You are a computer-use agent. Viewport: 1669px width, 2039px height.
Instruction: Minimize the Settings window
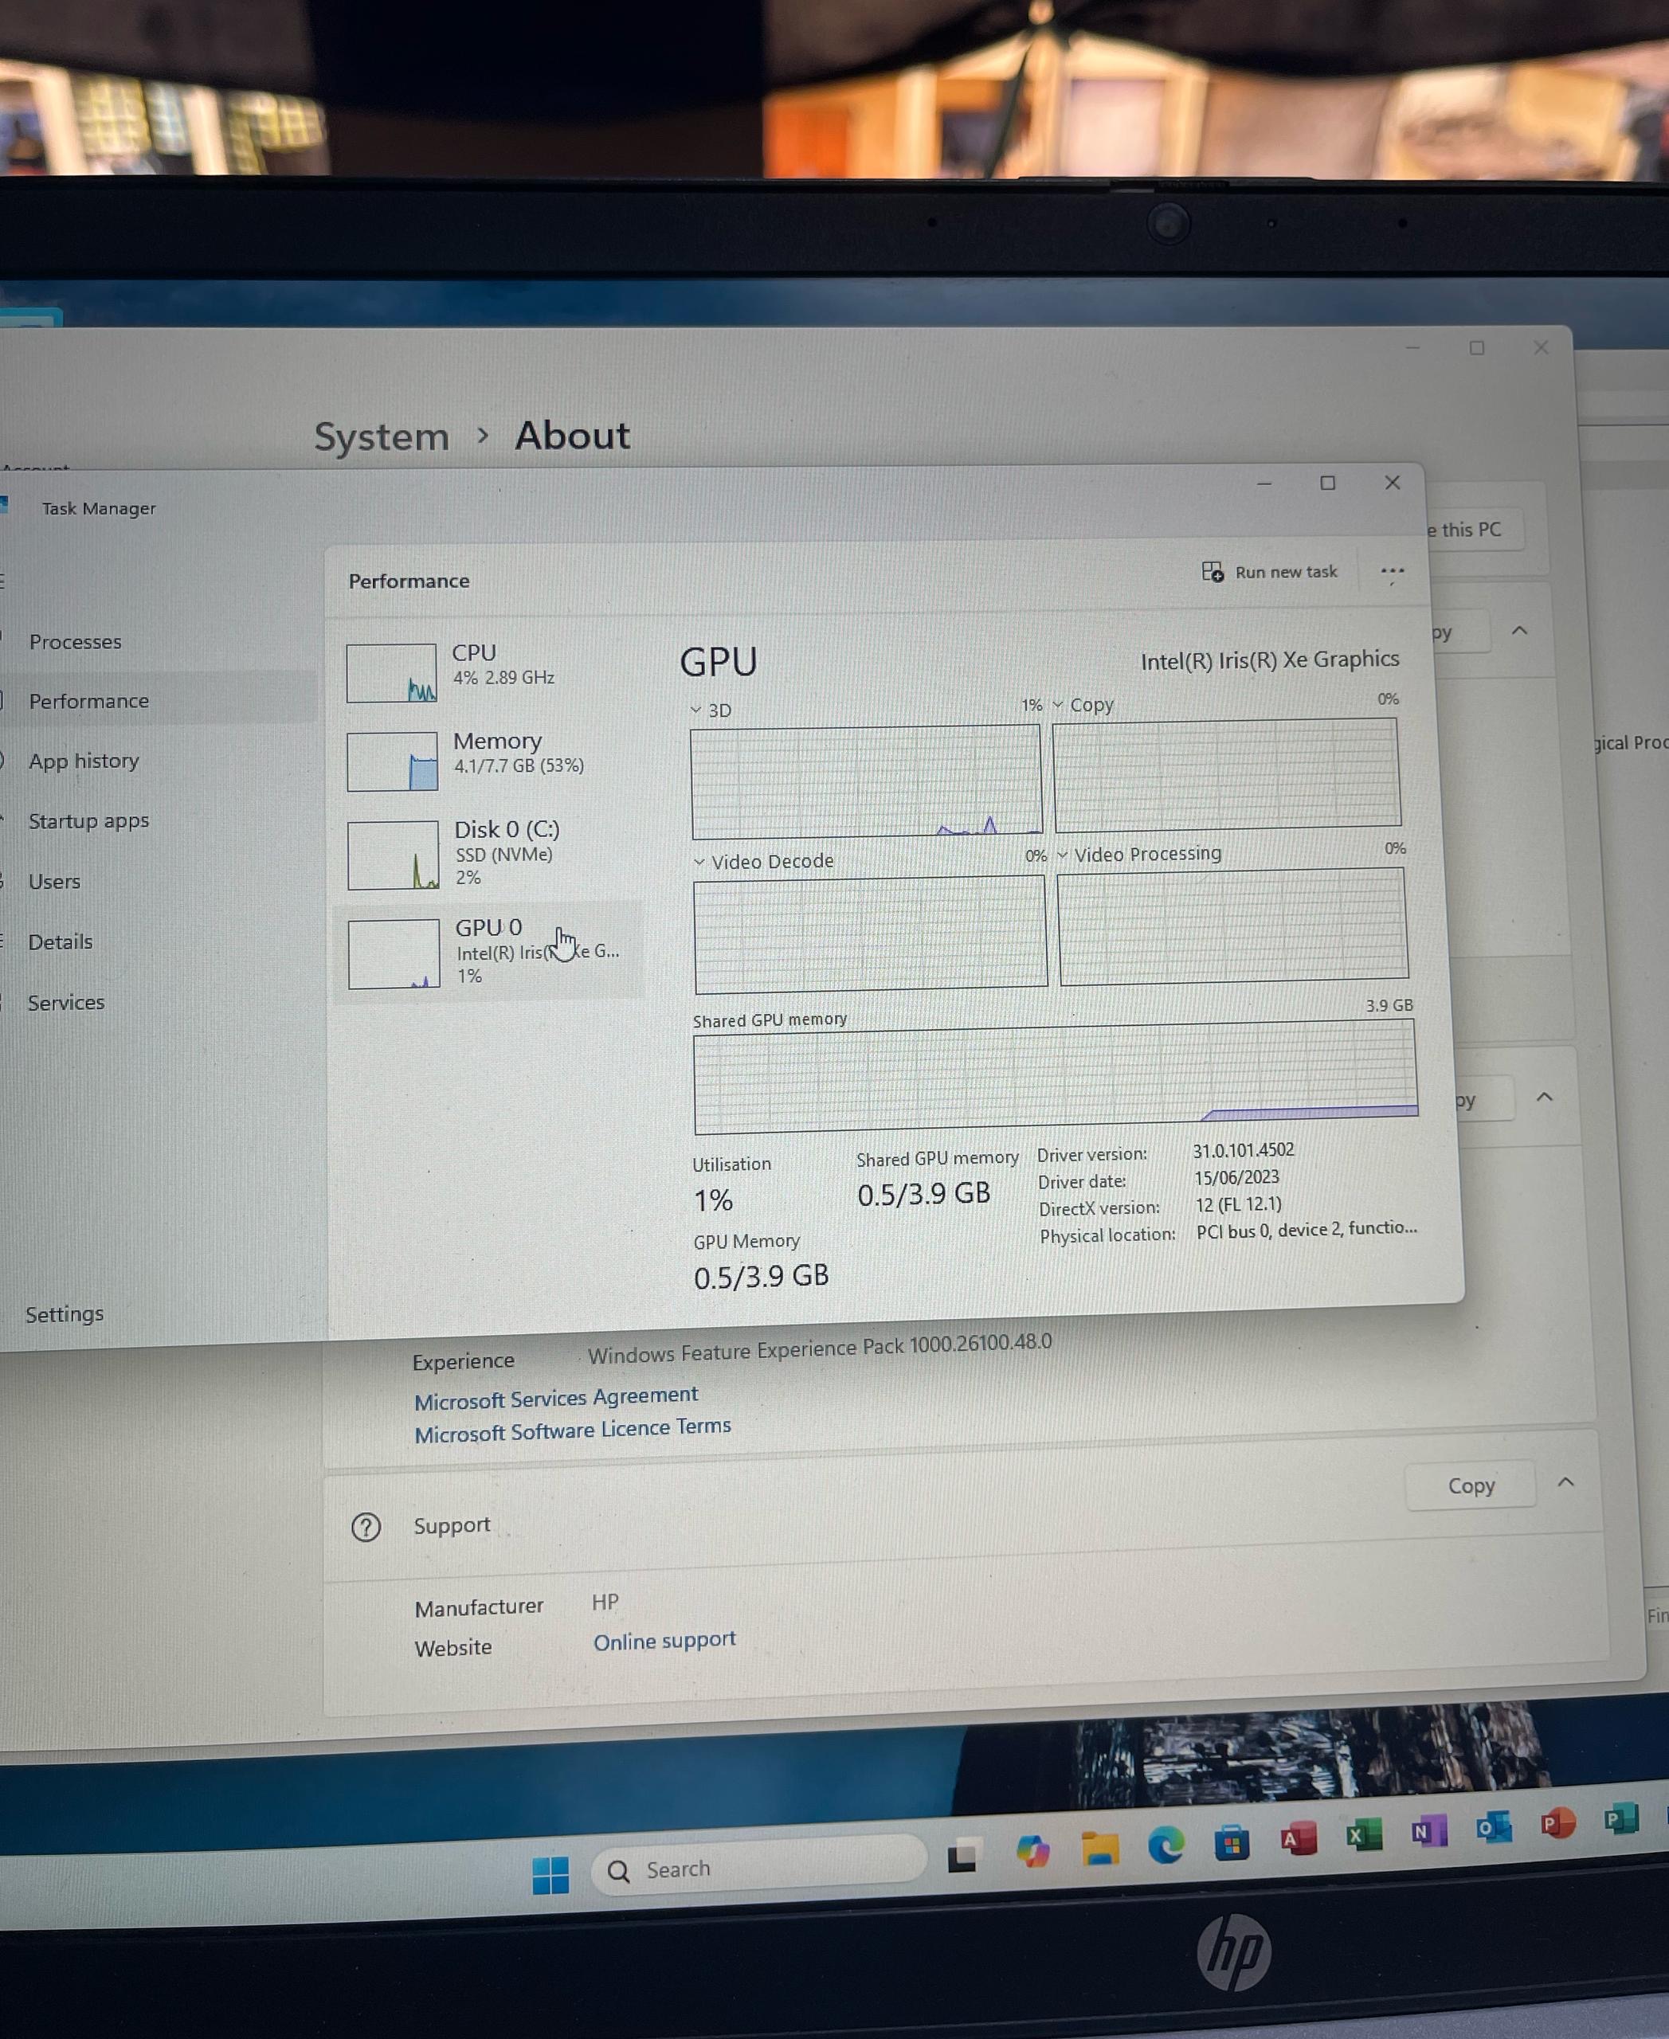(x=1412, y=348)
